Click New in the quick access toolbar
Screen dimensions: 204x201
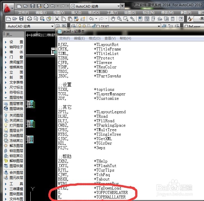pos(19,6)
